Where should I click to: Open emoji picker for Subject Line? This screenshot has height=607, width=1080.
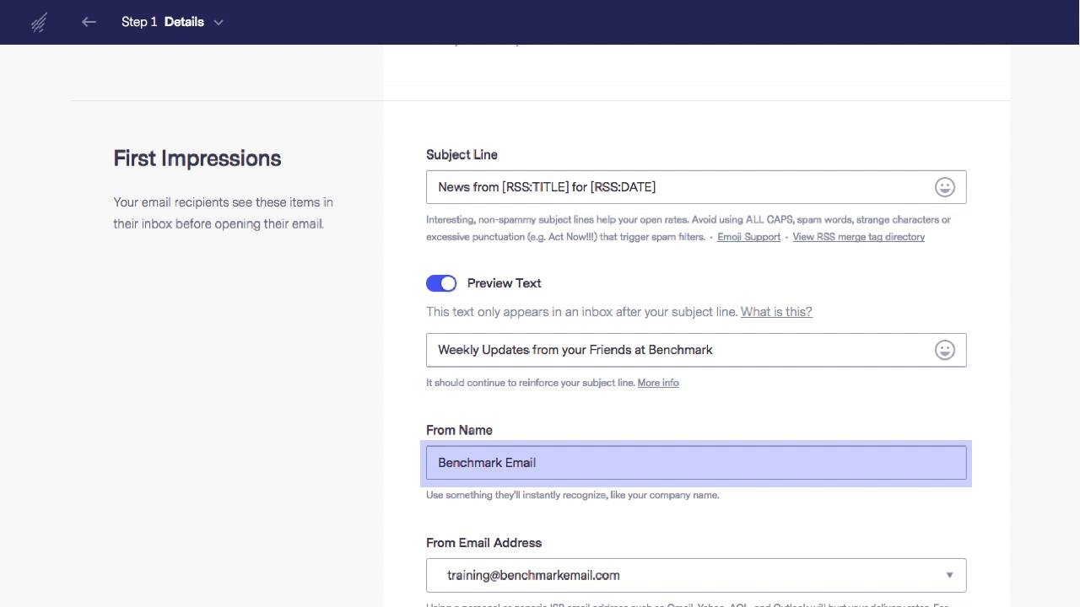(x=945, y=187)
